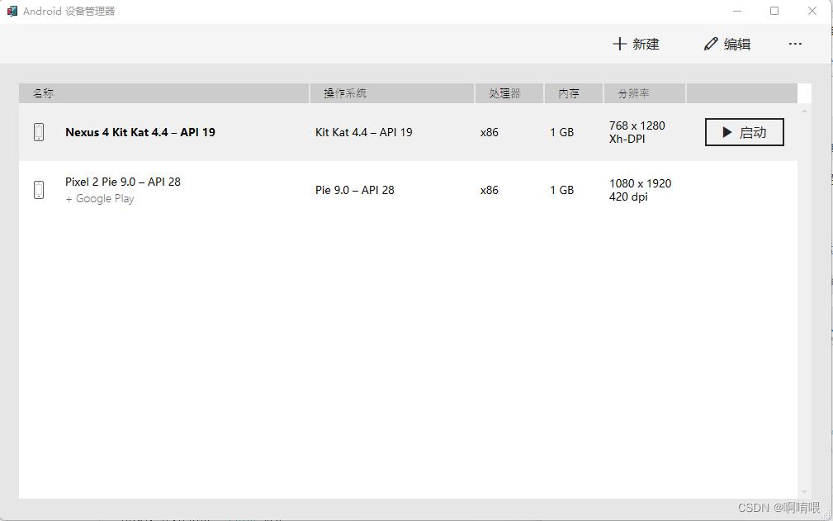Start the Nexus 4 emulator with 启动
Image resolution: width=833 pixels, height=521 pixels.
tap(745, 132)
